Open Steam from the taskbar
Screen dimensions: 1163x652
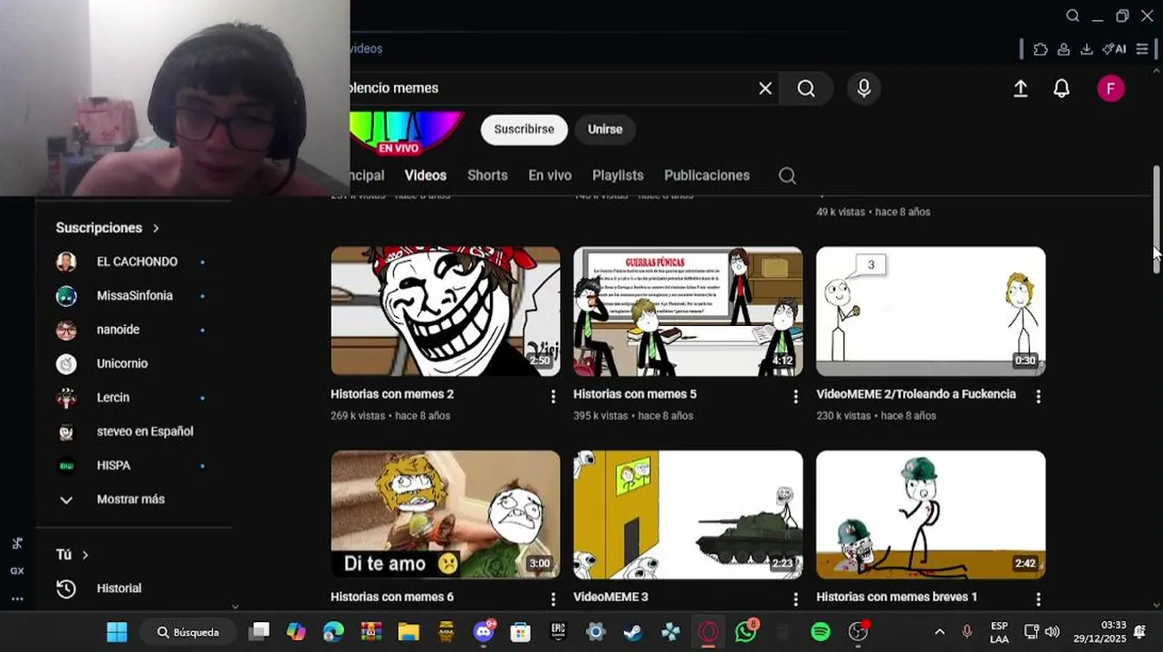(x=633, y=632)
